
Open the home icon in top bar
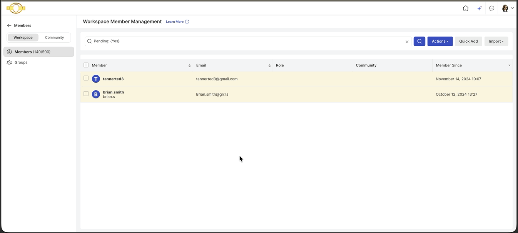[x=466, y=8]
